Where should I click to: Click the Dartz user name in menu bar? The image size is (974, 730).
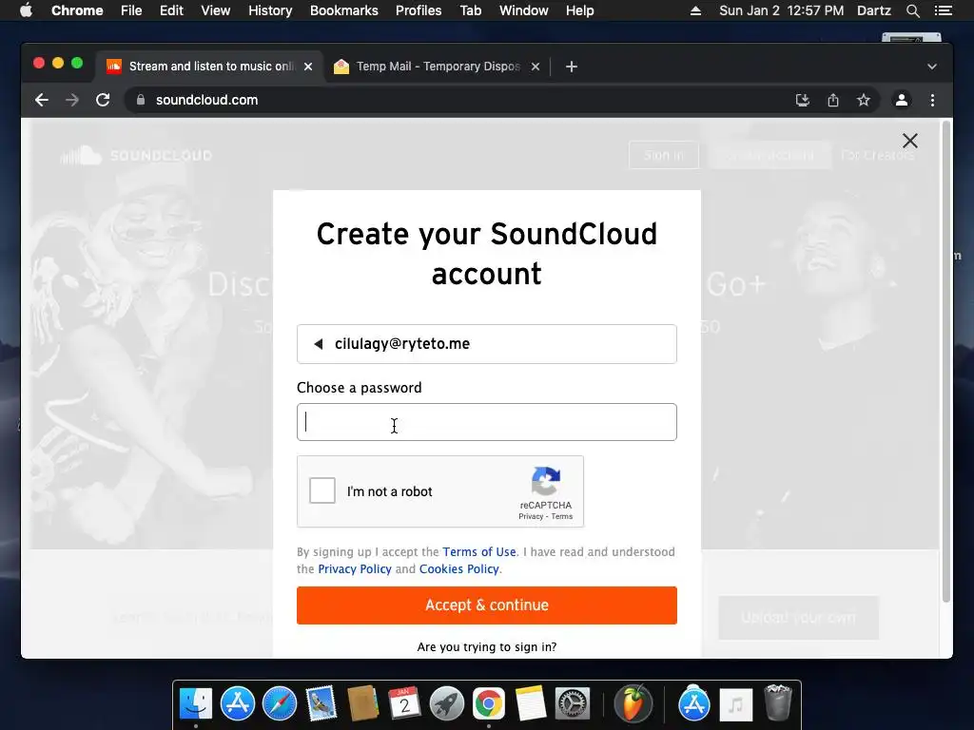coord(874,10)
